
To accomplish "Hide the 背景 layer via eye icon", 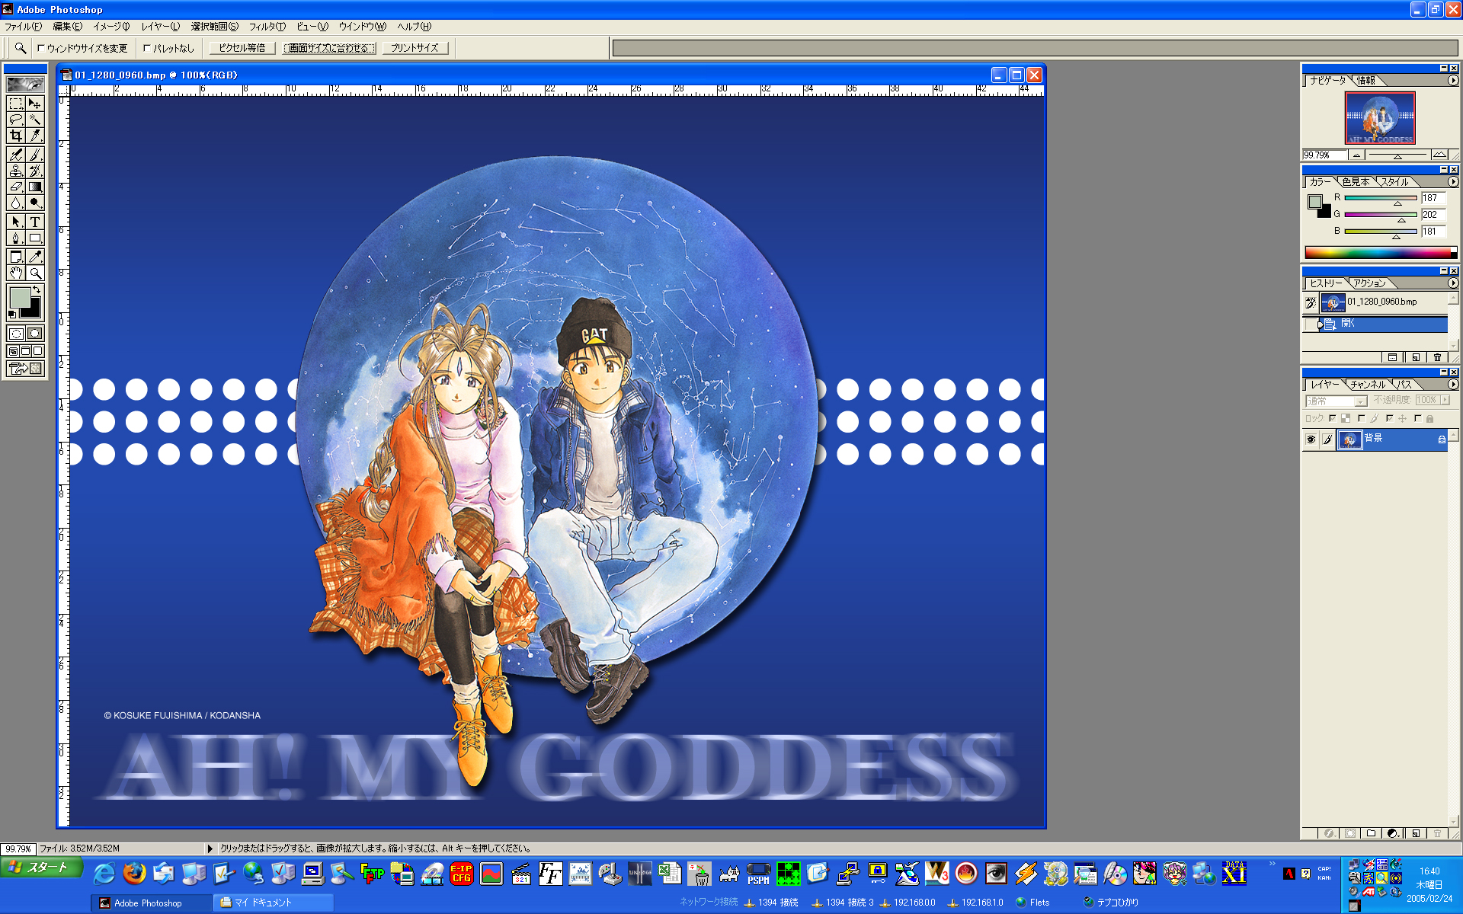I will coord(1311,439).
